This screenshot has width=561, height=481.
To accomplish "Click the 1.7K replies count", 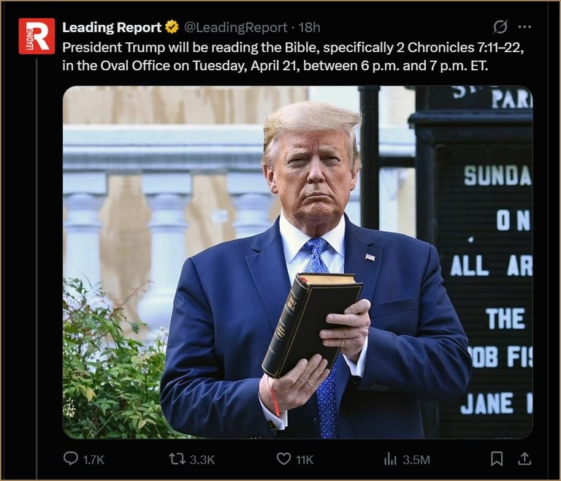I will tap(93, 460).
